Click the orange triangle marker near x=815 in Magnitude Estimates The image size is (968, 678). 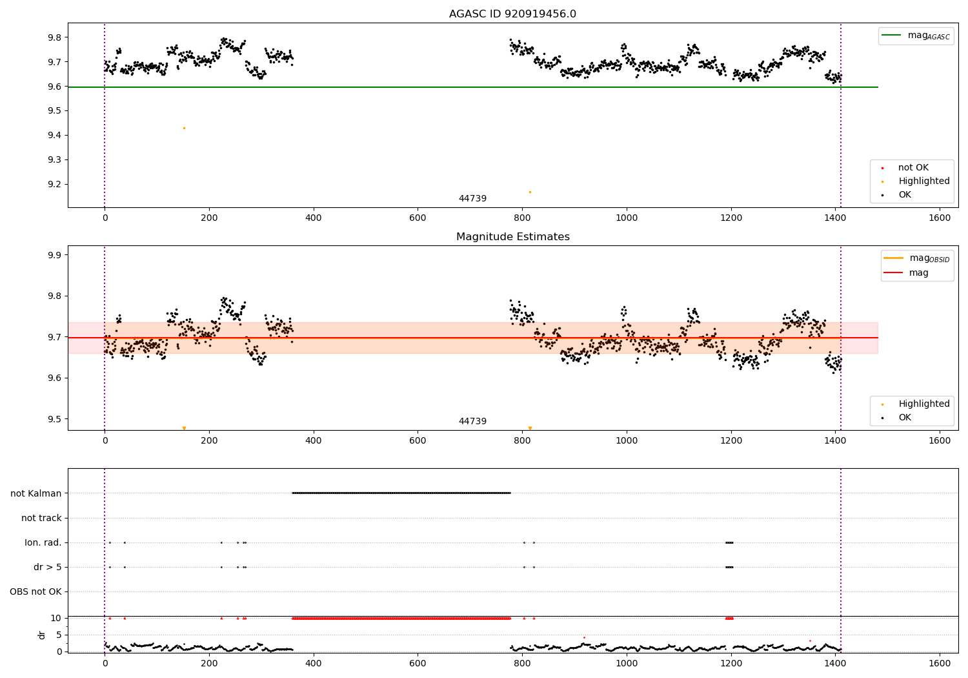click(530, 428)
